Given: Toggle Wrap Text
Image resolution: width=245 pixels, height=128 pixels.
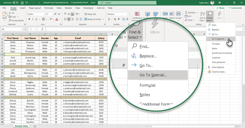Looking at the screenshot, I should (x=91, y=14).
